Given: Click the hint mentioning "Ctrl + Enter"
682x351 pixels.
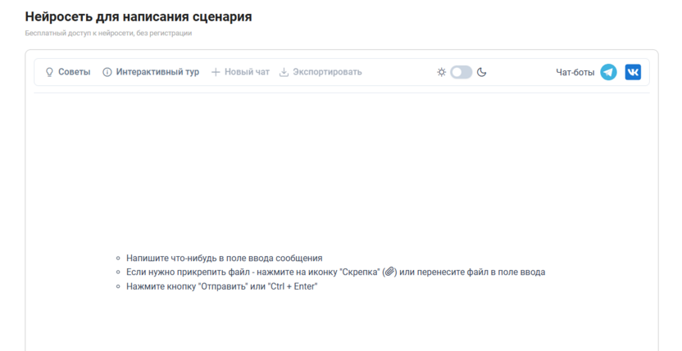Looking at the screenshot, I should [x=222, y=286].
